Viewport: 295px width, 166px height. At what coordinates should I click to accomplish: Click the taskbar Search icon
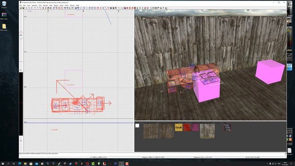point(8,164)
